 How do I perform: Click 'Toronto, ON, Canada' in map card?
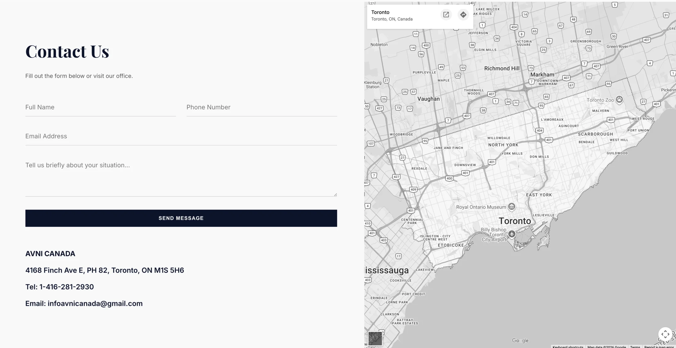(x=392, y=19)
